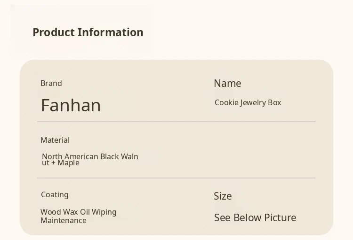Screen dimensions: 353x240
Task: Click the word Product in the heading
Action: (54, 32)
